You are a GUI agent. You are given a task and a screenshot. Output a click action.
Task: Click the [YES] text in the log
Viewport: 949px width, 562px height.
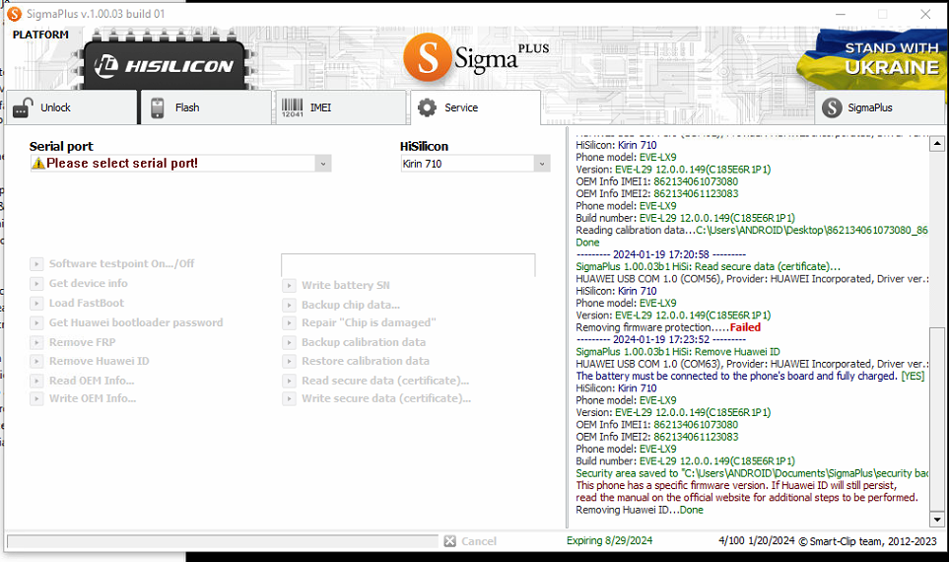913,376
